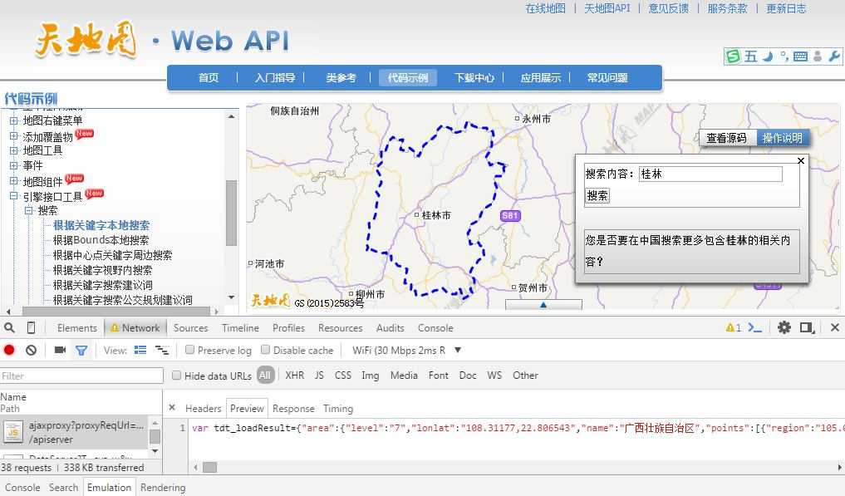Open the Headers tab
This screenshot has height=496, width=845.
click(204, 409)
